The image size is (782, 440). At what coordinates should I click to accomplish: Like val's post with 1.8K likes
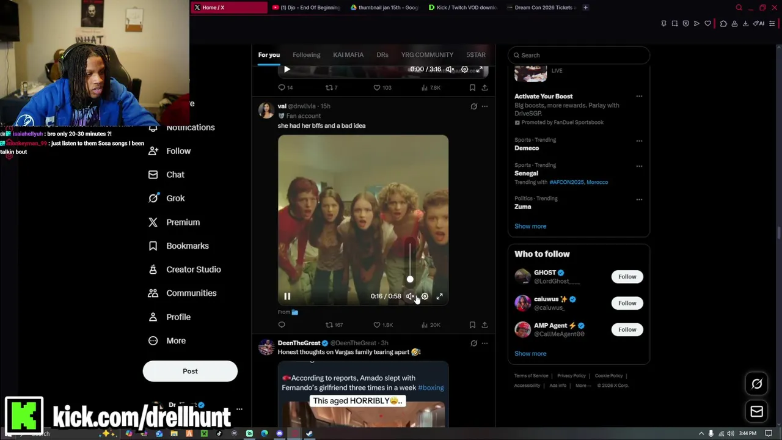click(383, 325)
